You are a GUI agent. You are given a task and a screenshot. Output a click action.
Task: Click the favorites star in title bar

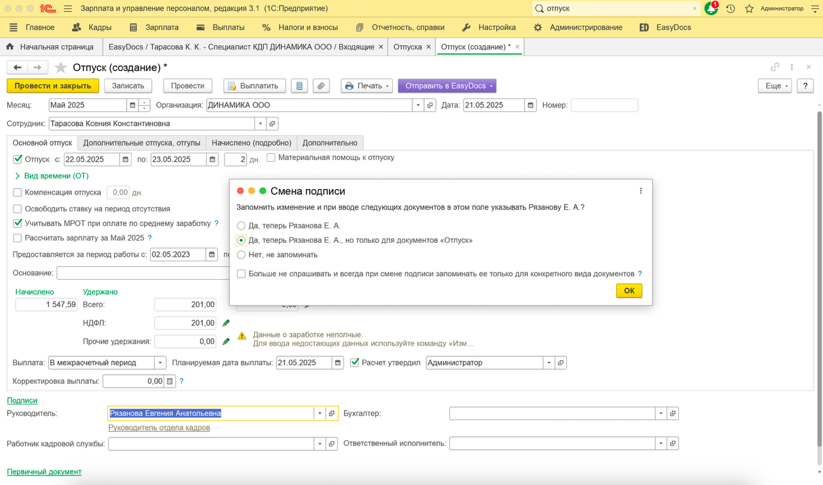749,8
